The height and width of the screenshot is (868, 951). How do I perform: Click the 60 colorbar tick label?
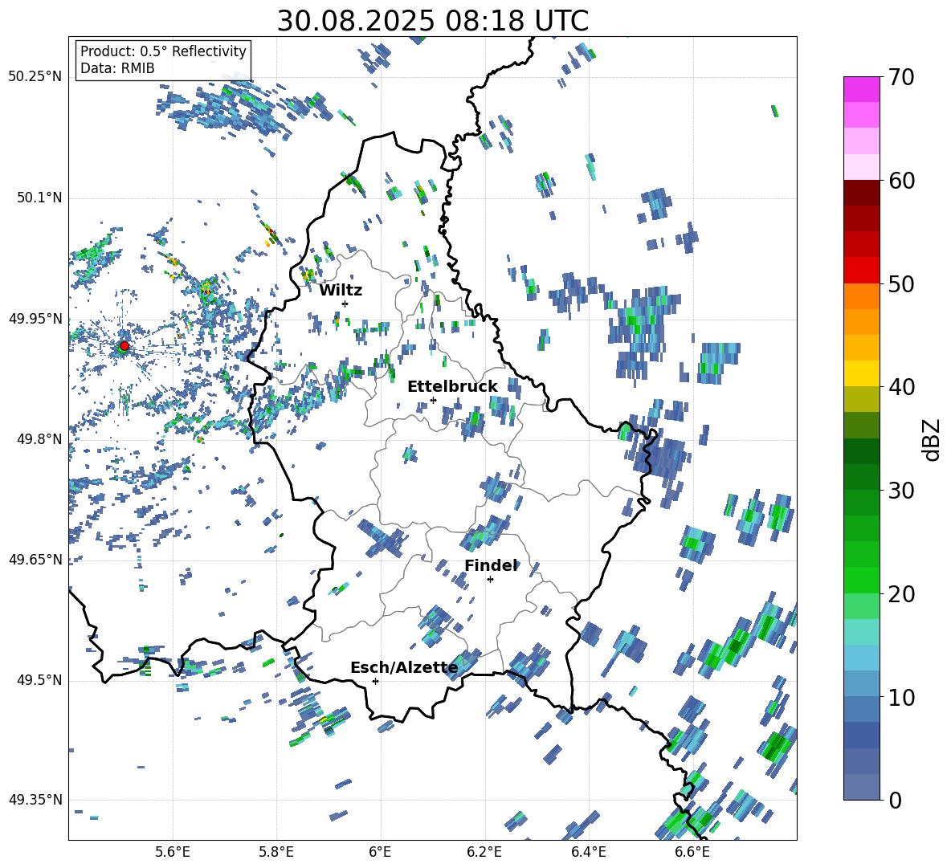point(901,181)
